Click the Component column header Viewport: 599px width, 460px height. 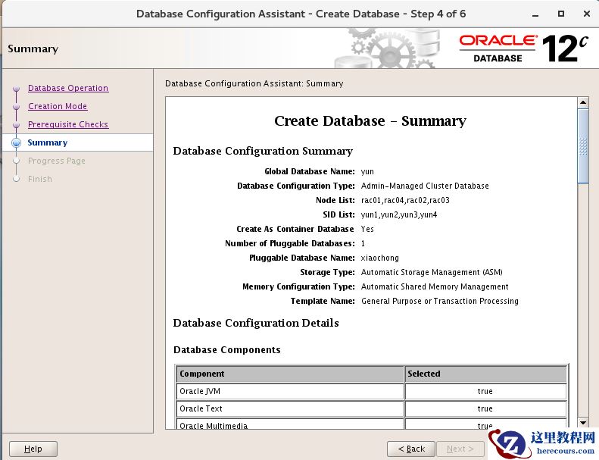[290, 374]
